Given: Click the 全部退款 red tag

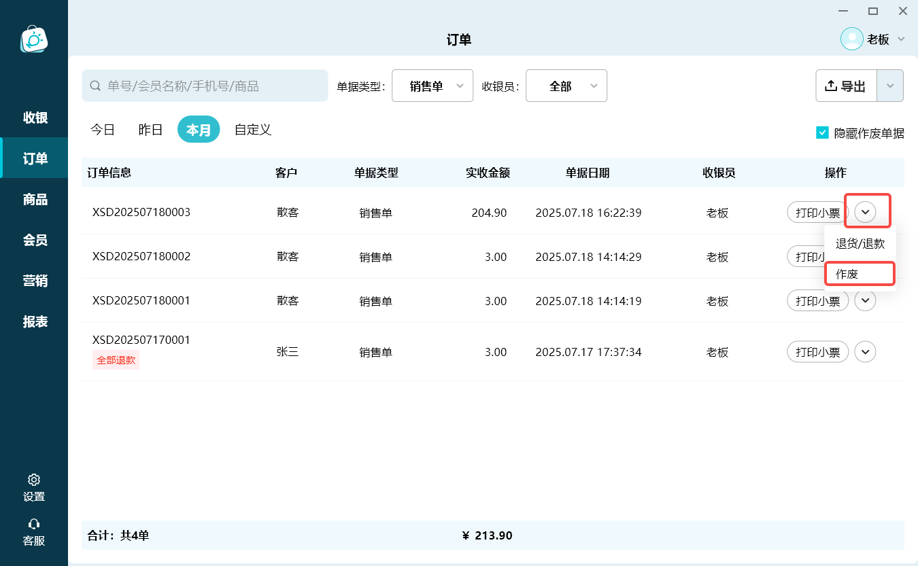Looking at the screenshot, I should (116, 360).
